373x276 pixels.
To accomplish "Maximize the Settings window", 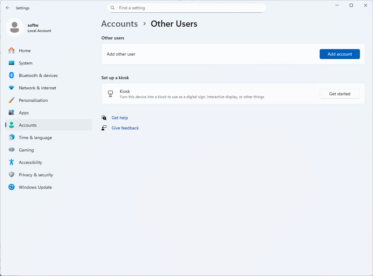I will coord(351,5).
